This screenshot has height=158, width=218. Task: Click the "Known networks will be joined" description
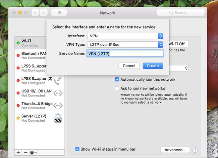click(x=154, y=98)
